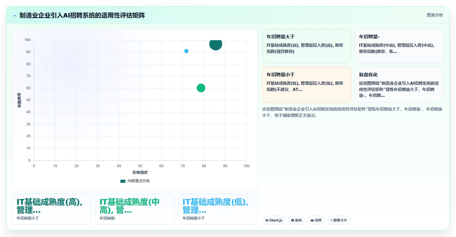This screenshot has width=456, height=237.
Task: Select the 数据卡片 tag
Action: coord(339,220)
